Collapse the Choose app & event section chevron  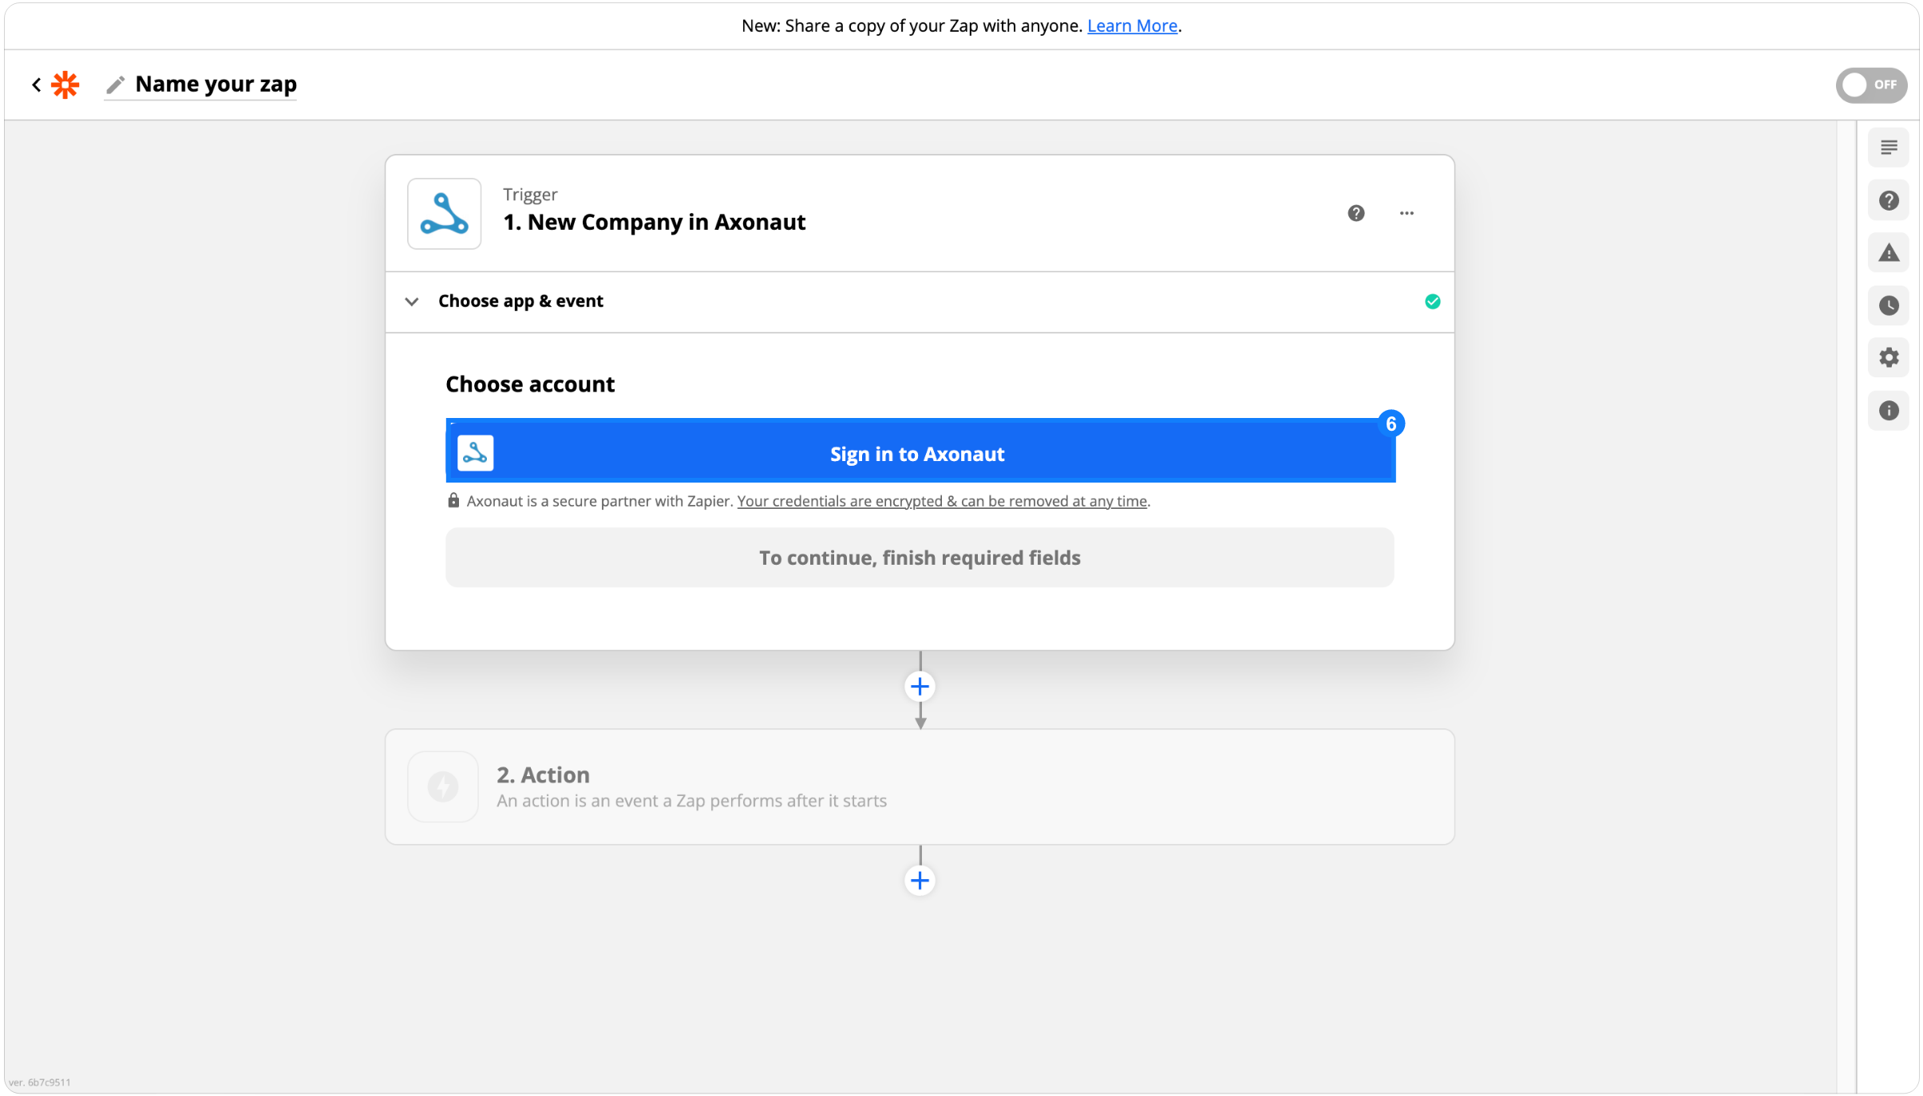412,302
